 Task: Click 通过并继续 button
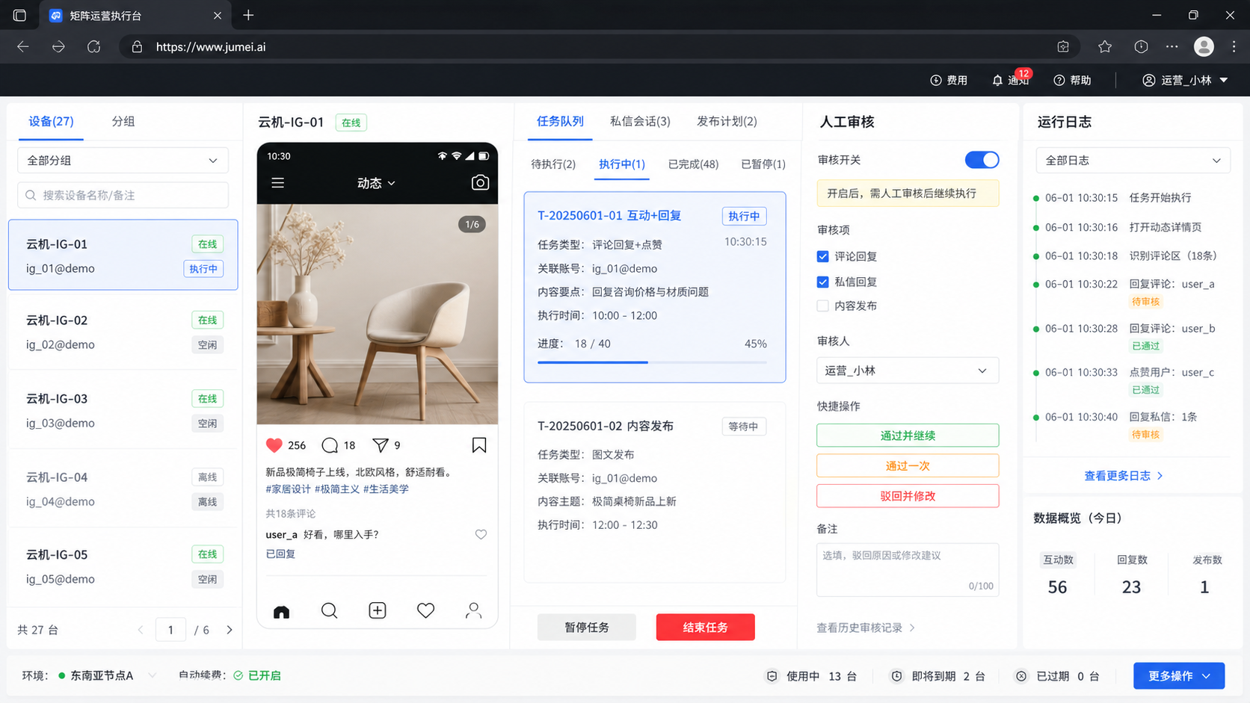click(x=908, y=436)
